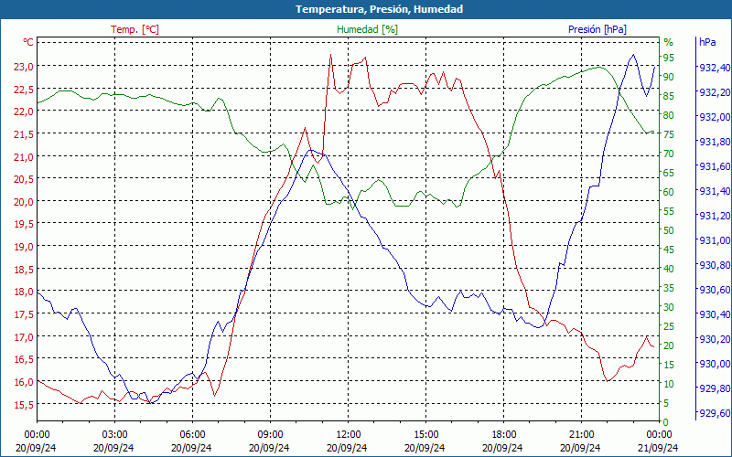Screen dimensions: 732x457
Task: Select the '75' humidity axis tick
Action: click(669, 134)
